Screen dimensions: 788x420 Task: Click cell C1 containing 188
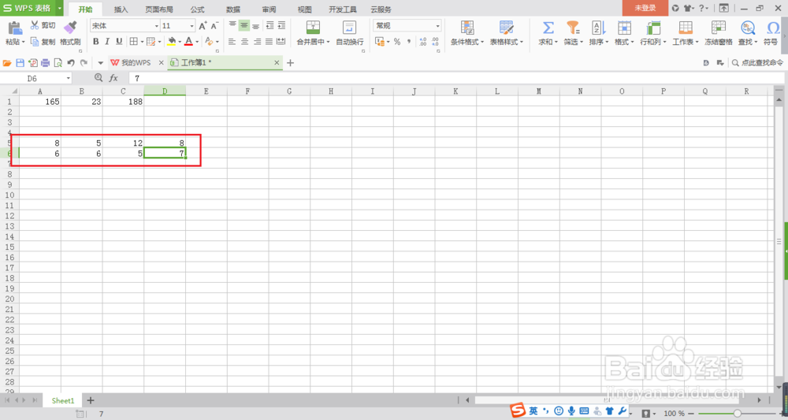click(x=123, y=102)
